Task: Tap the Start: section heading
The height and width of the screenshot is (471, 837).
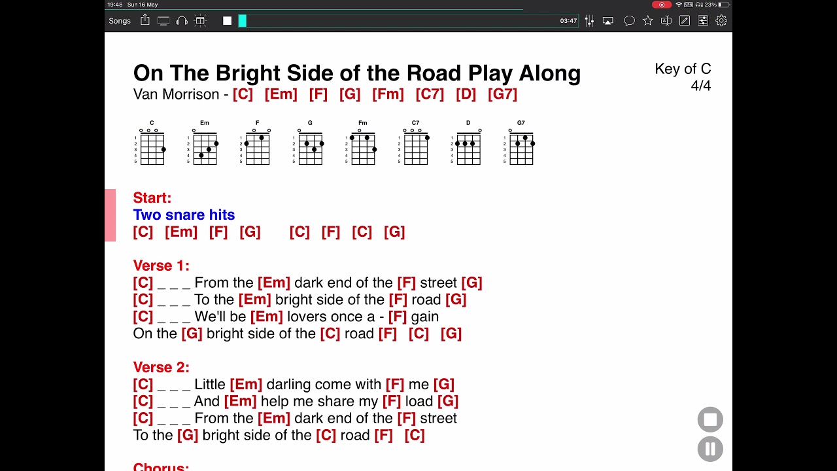Action: 152,198
